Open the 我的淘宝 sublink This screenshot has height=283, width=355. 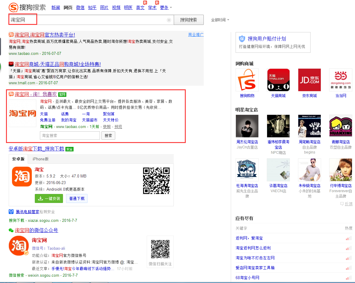69,120
